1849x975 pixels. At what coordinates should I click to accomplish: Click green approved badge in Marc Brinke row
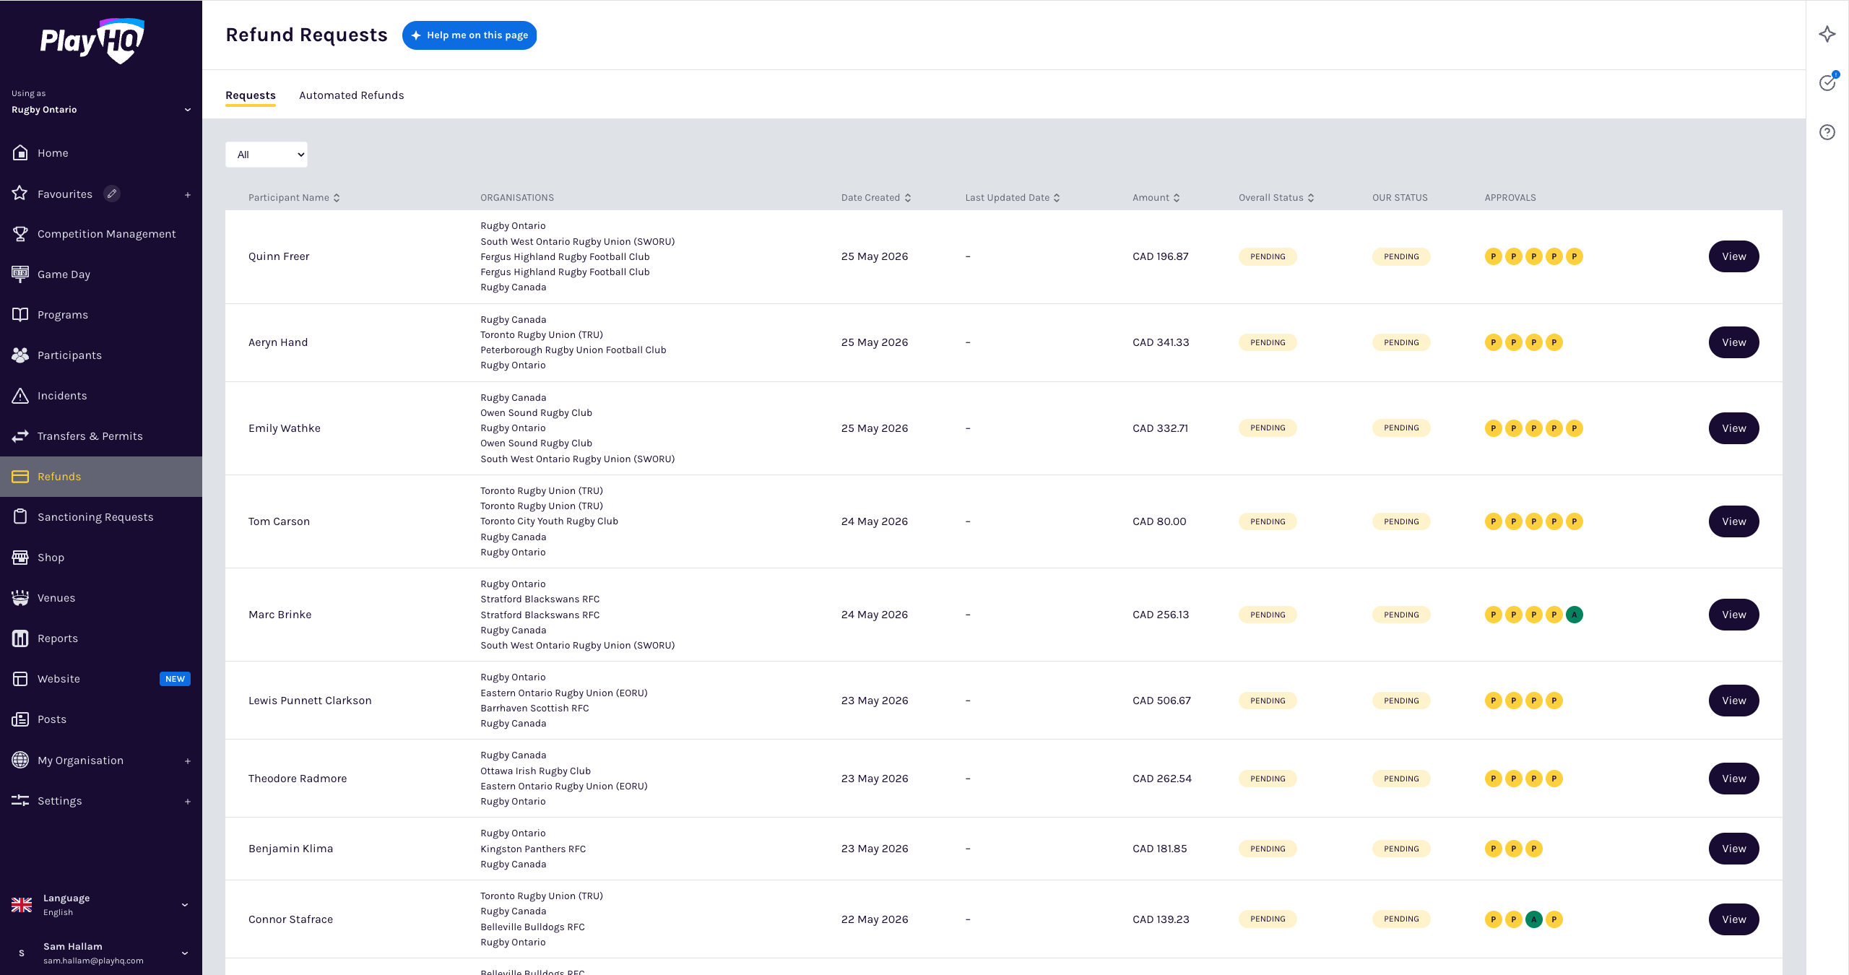point(1575,615)
